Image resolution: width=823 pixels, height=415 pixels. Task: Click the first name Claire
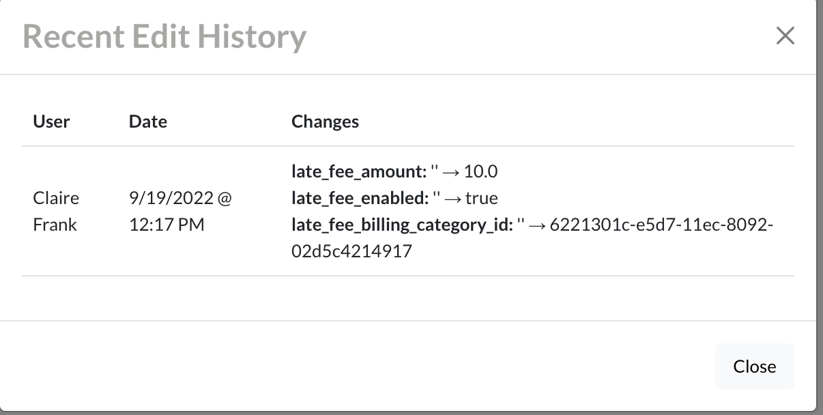pos(56,199)
